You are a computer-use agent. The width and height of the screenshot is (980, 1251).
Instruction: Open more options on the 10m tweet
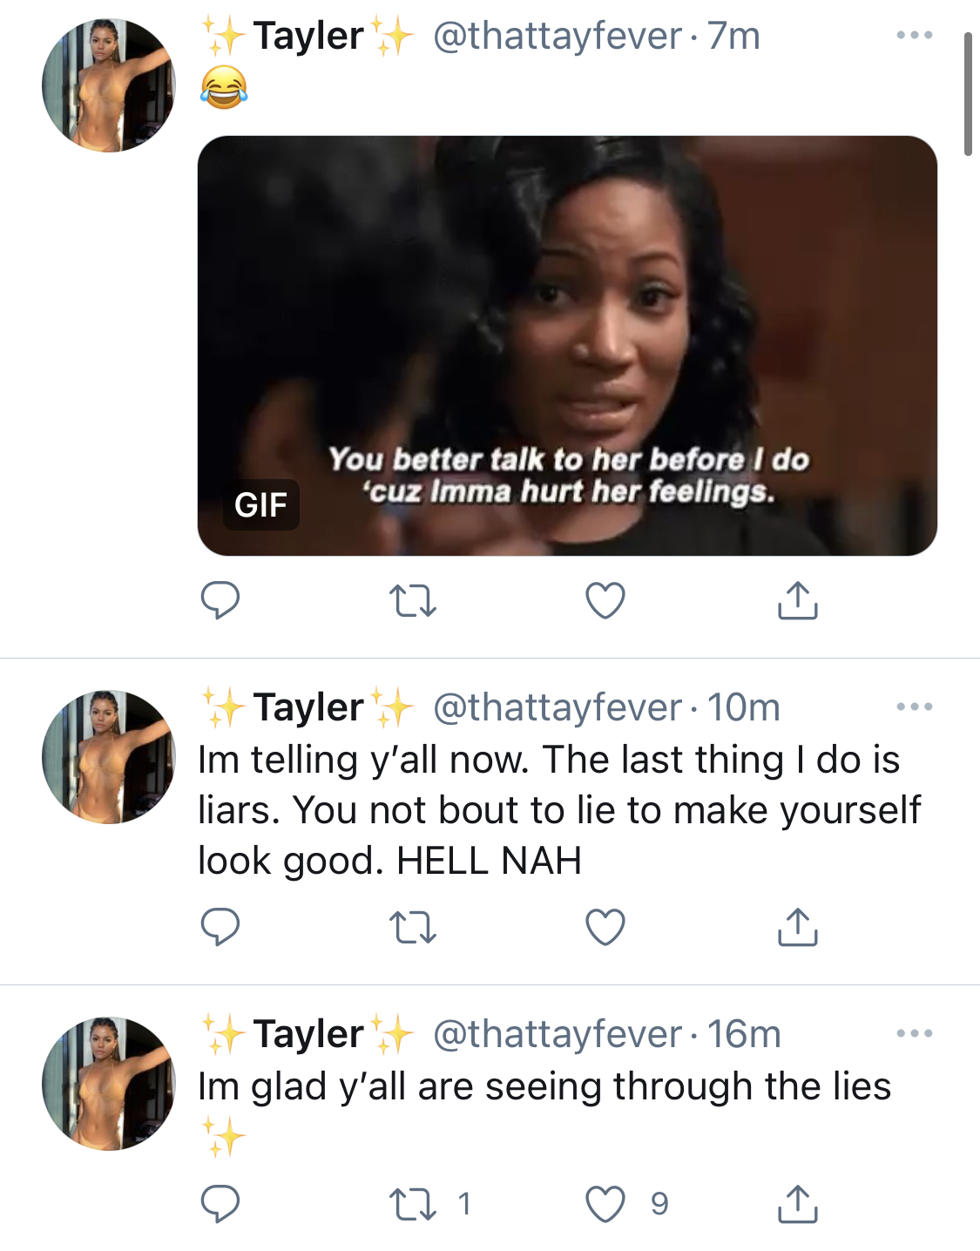(x=915, y=707)
